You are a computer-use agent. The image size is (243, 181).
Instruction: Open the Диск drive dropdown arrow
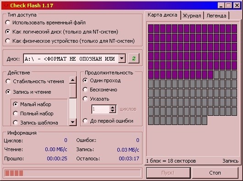click(x=122, y=58)
